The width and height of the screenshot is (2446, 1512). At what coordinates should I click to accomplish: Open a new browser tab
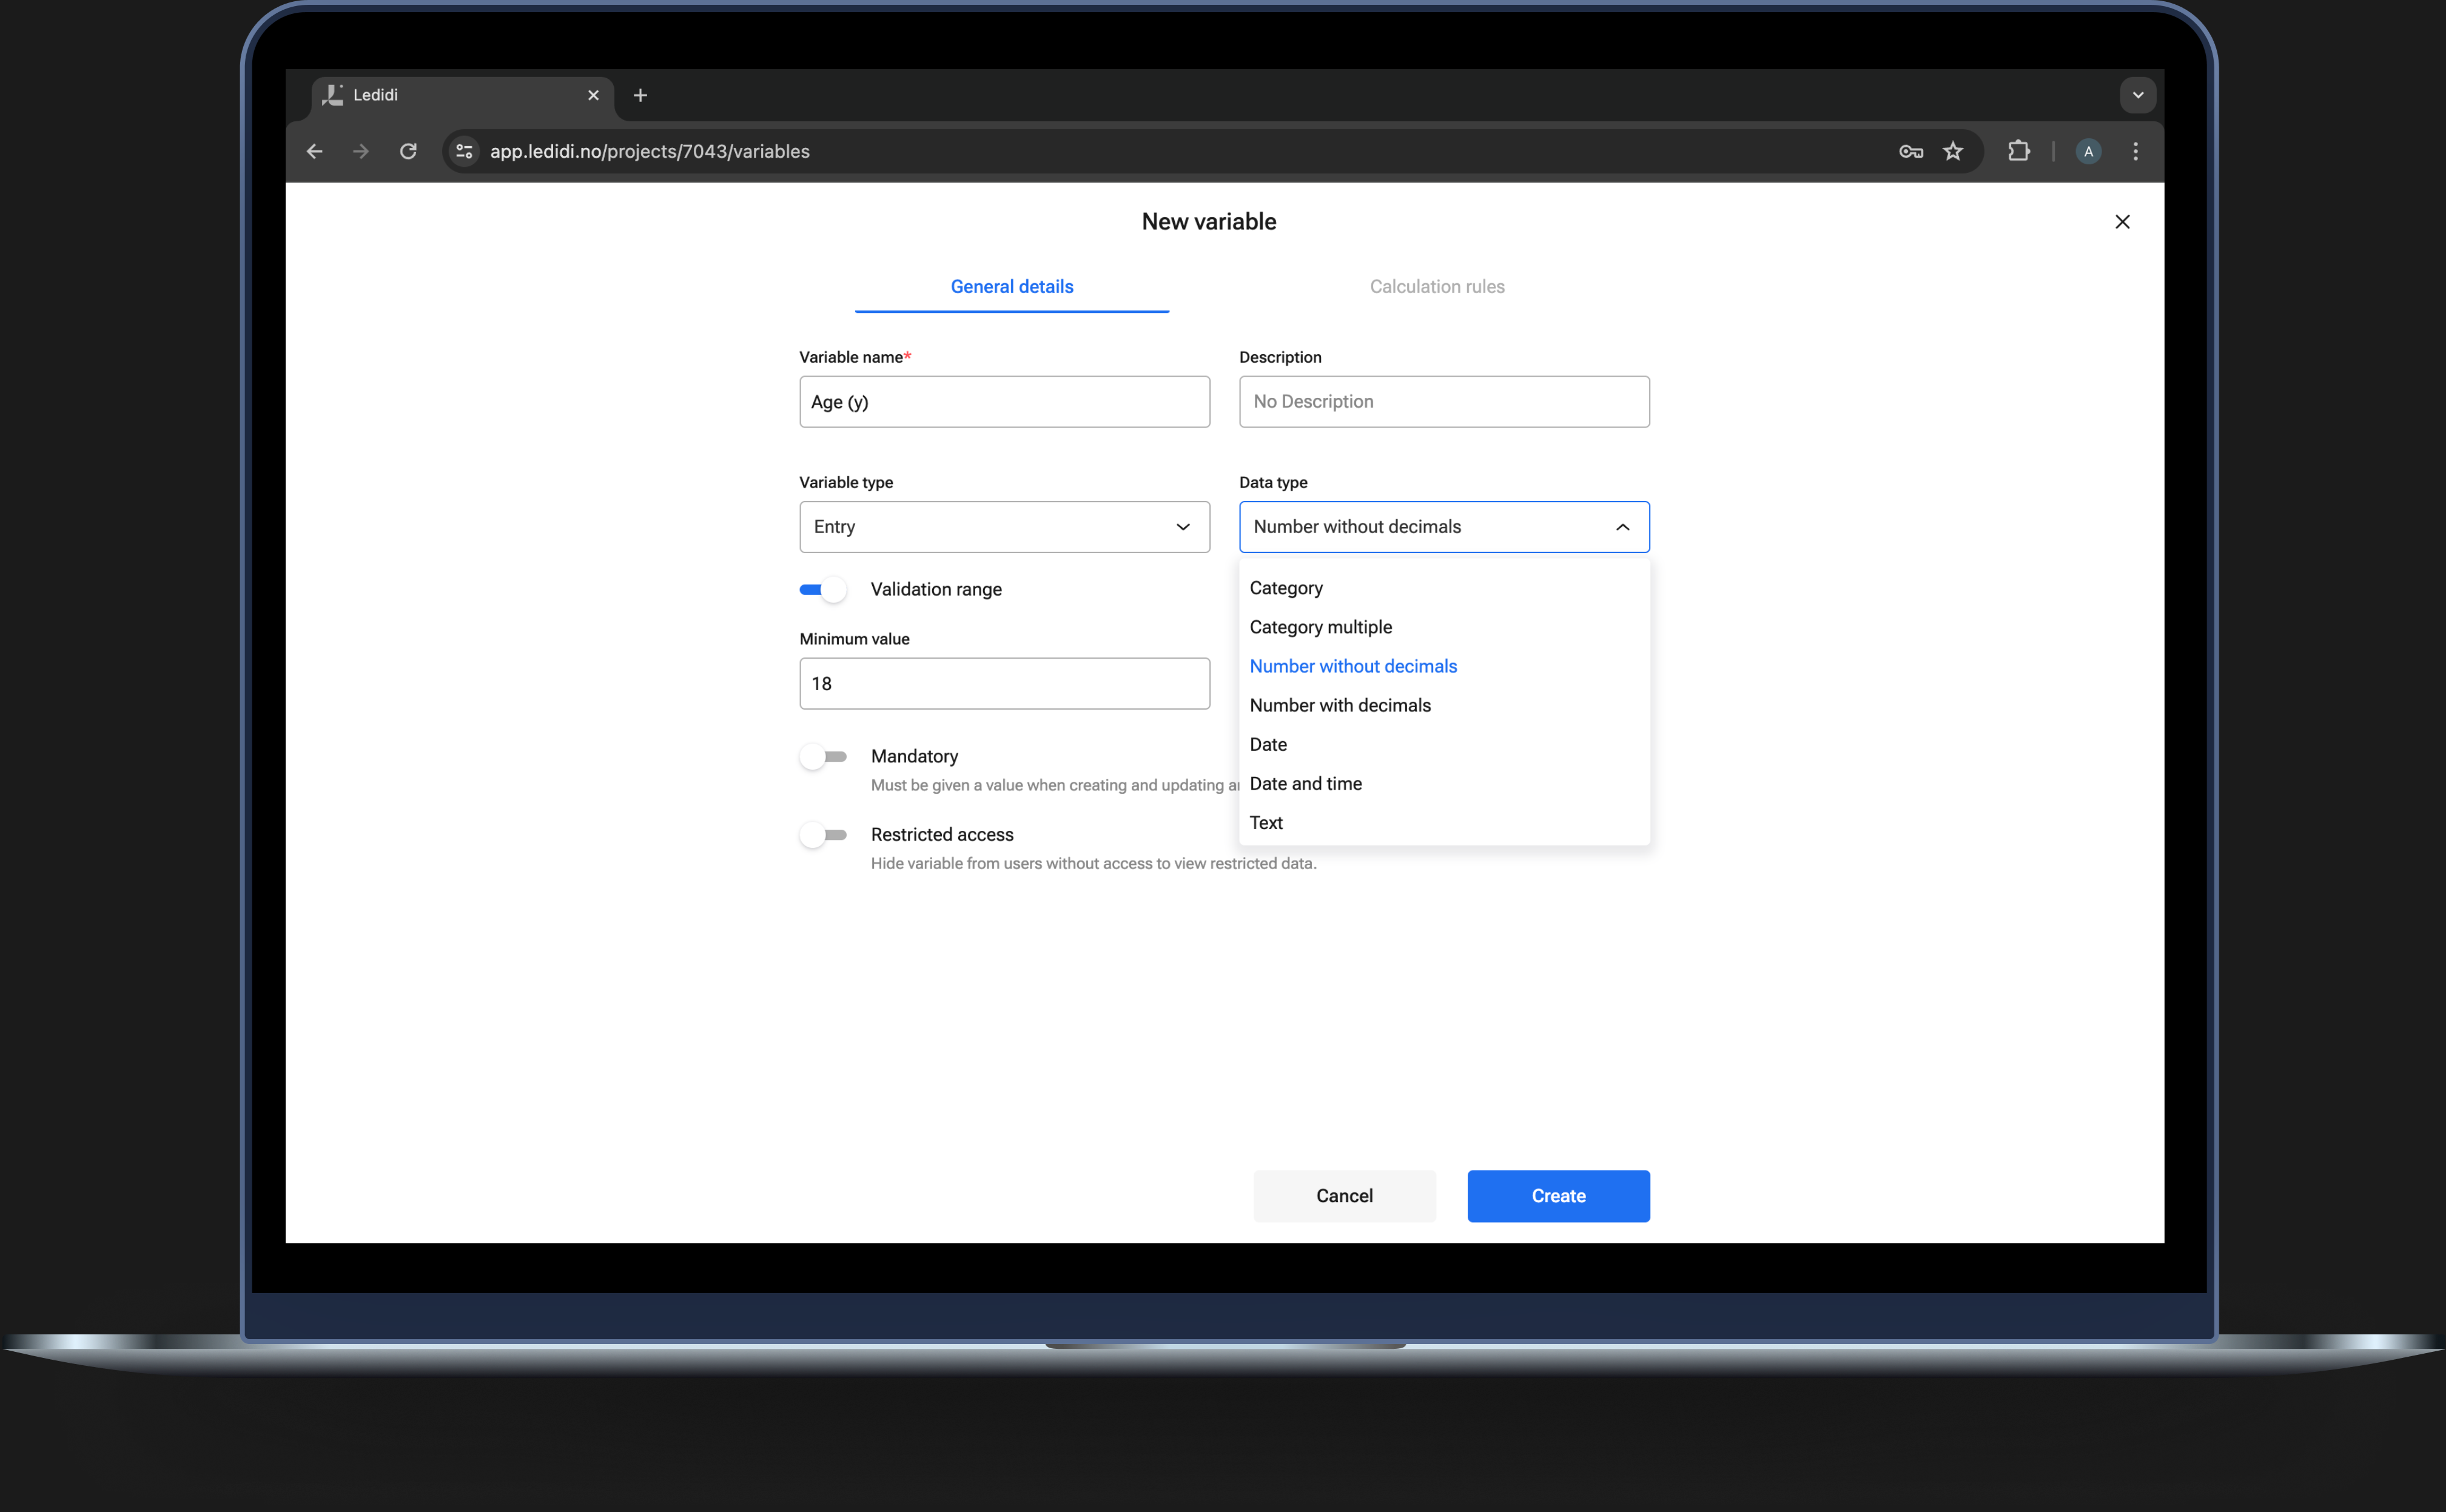point(640,95)
